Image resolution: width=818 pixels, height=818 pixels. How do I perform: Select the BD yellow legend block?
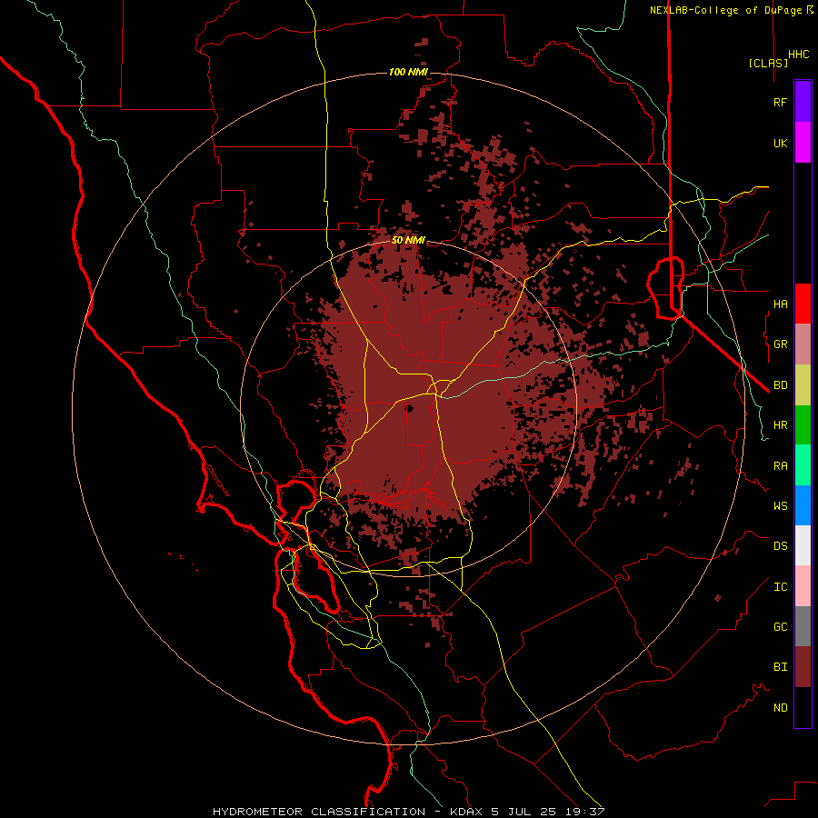point(803,385)
